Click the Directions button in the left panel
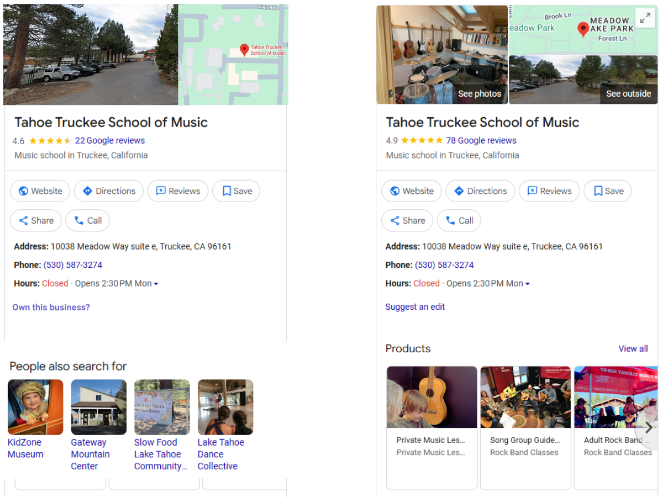663x497 pixels. click(109, 191)
